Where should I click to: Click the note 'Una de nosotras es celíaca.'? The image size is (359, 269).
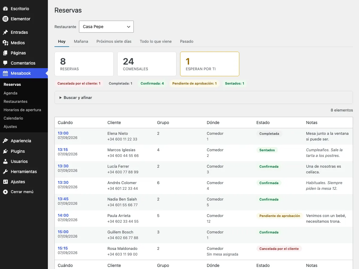coord(323,169)
